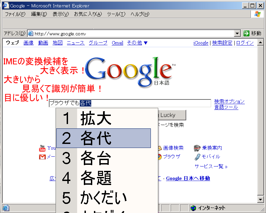The image size is (266, 213).
Task: Click the mobile phone icon
Action: tap(197, 157)
